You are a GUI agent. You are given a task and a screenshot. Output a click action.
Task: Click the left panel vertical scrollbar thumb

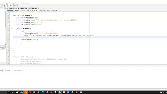coord(5,19)
